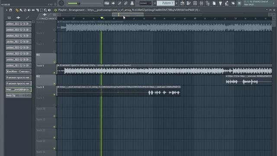This screenshot has height=156, width=277.
Task: Switch to automation picker tab
Action: [27, 17]
